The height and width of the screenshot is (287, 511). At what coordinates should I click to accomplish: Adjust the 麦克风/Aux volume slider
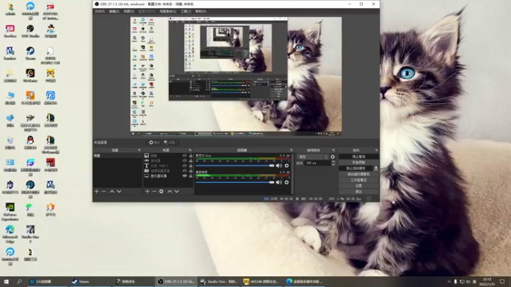click(235, 166)
